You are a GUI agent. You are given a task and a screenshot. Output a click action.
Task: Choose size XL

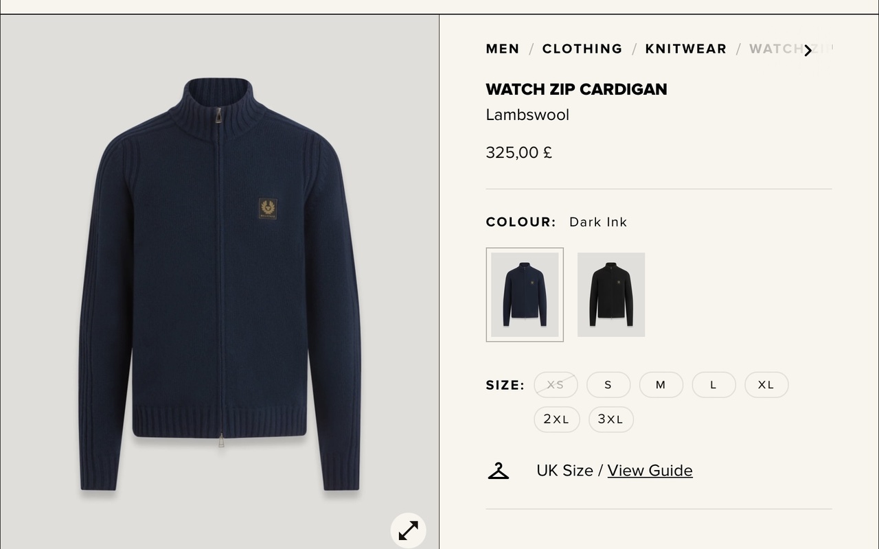click(766, 385)
